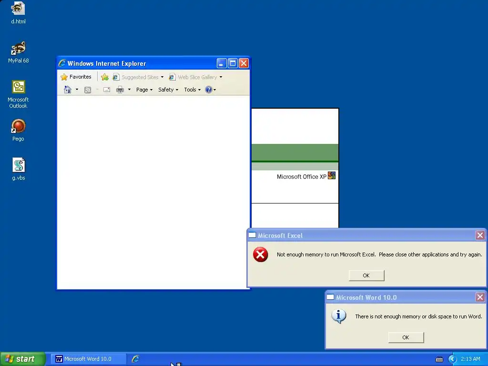This screenshot has height=366, width=488.
Task: Click the Help question mark icon
Action: (209, 90)
